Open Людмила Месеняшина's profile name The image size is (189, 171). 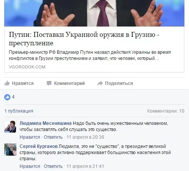tap(46, 123)
